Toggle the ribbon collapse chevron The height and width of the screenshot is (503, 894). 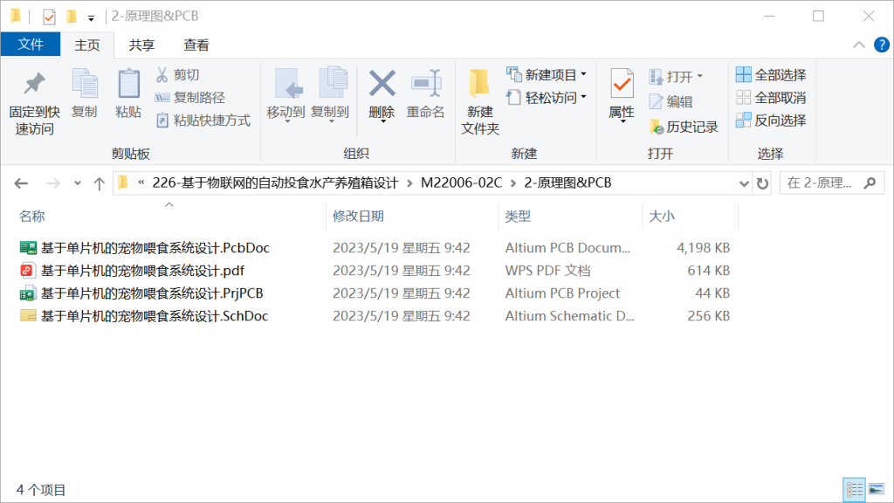859,45
